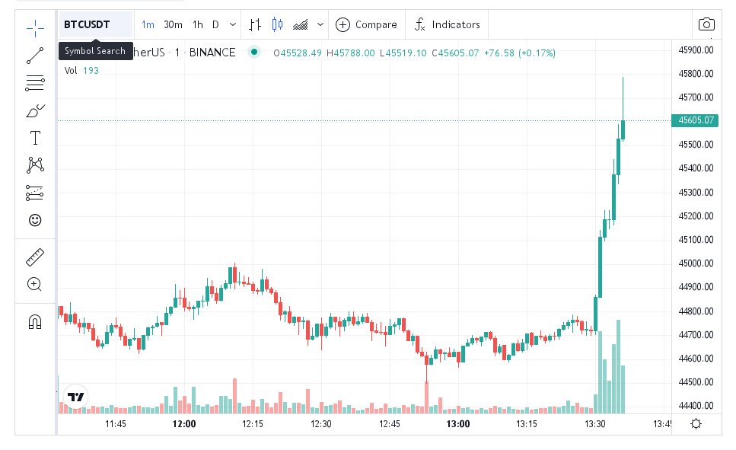The image size is (736, 450).
Task: Pick the measure ruler tool
Action: [x=35, y=257]
